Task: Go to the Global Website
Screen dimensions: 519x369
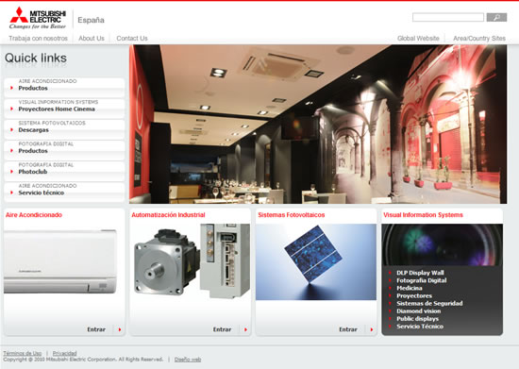Action: click(418, 39)
